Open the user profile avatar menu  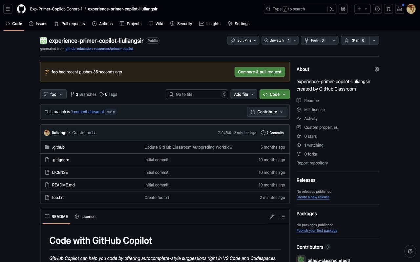click(x=411, y=9)
